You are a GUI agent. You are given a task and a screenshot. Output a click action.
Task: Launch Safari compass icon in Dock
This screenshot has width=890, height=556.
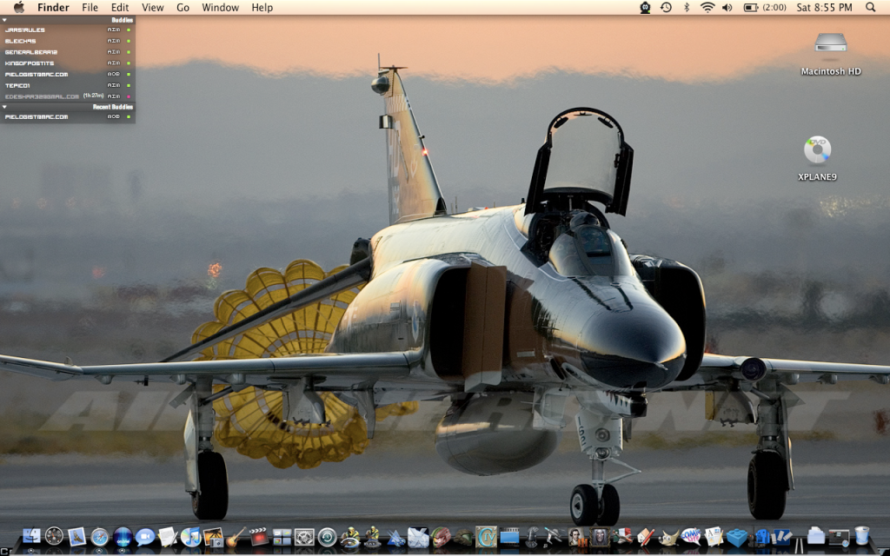(x=99, y=537)
